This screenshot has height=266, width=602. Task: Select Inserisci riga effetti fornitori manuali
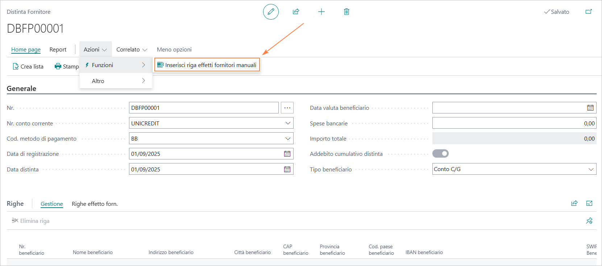point(207,65)
